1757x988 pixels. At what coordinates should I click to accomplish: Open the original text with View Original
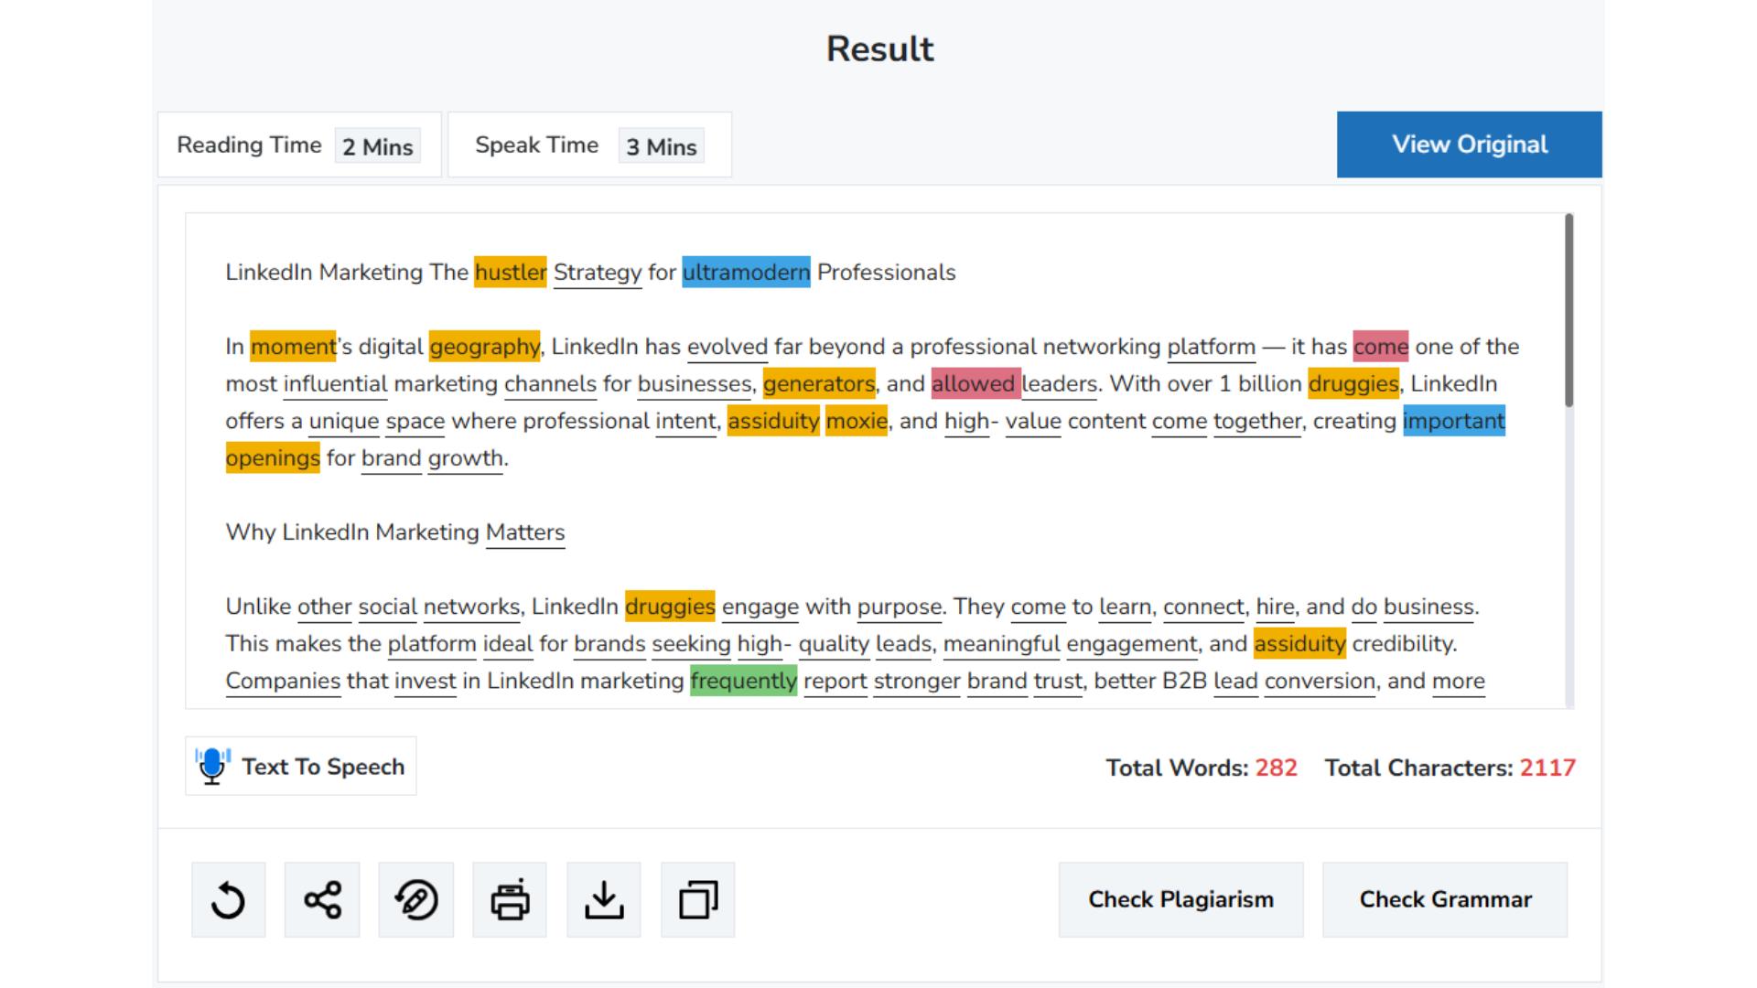click(x=1469, y=144)
